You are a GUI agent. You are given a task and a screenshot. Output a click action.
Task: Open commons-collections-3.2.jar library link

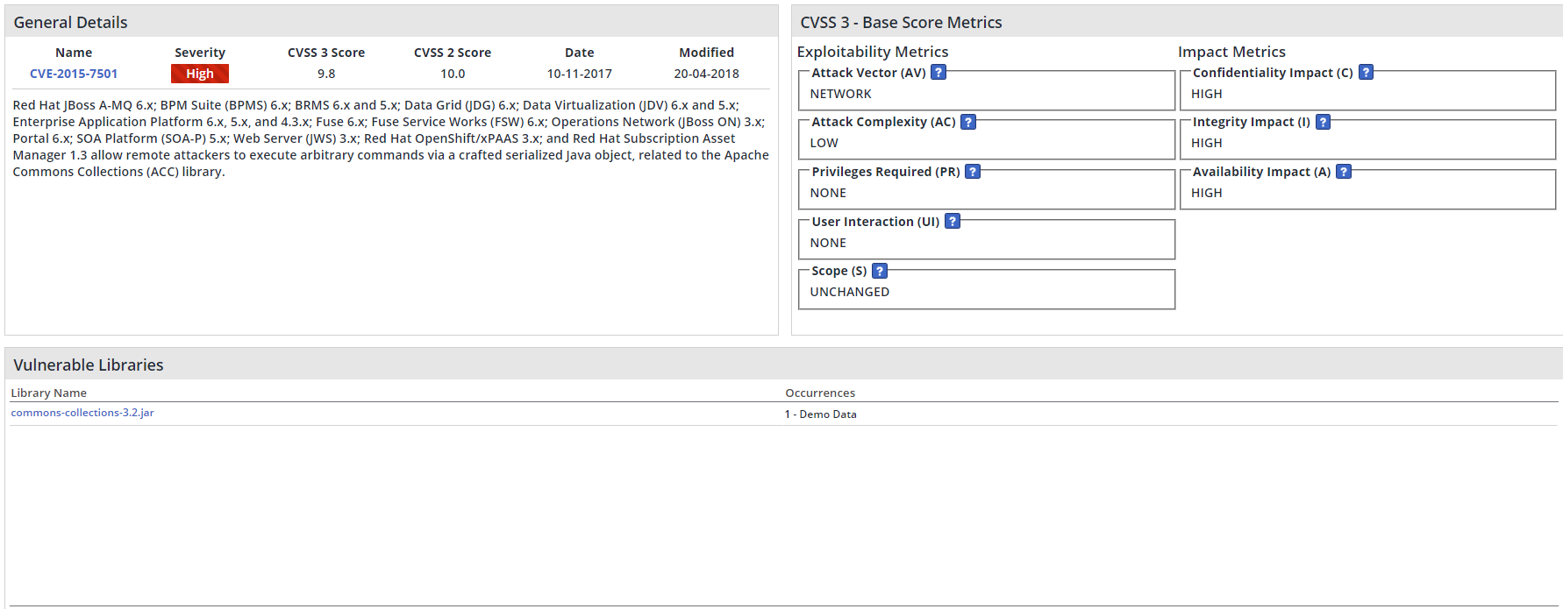click(x=82, y=413)
